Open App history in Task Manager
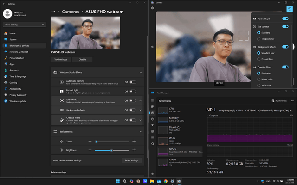 click(153, 119)
